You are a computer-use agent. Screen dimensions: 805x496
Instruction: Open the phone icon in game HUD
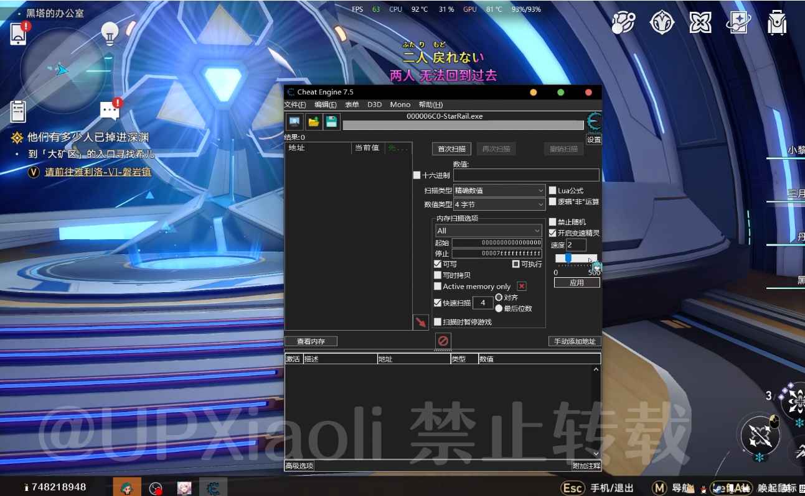[x=19, y=33]
